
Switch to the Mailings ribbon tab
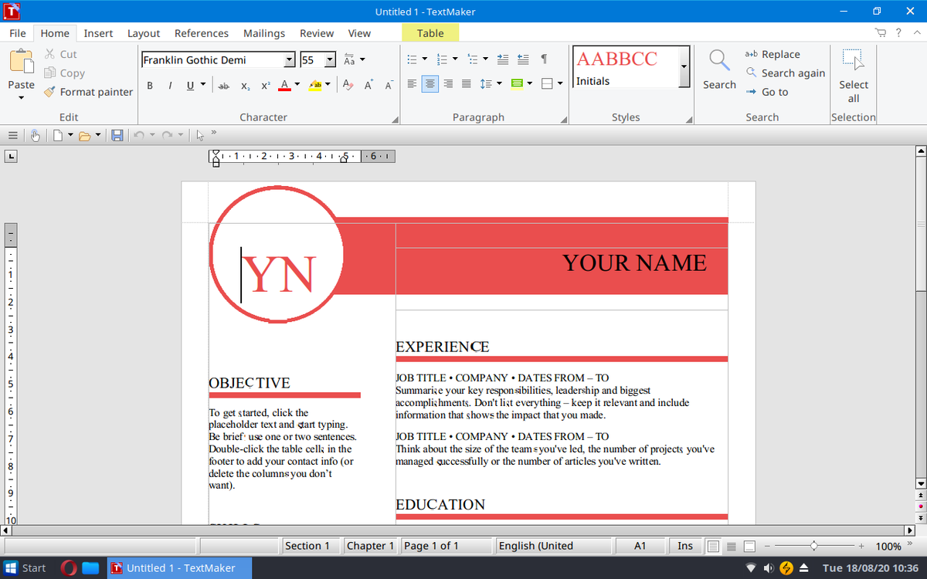click(263, 33)
